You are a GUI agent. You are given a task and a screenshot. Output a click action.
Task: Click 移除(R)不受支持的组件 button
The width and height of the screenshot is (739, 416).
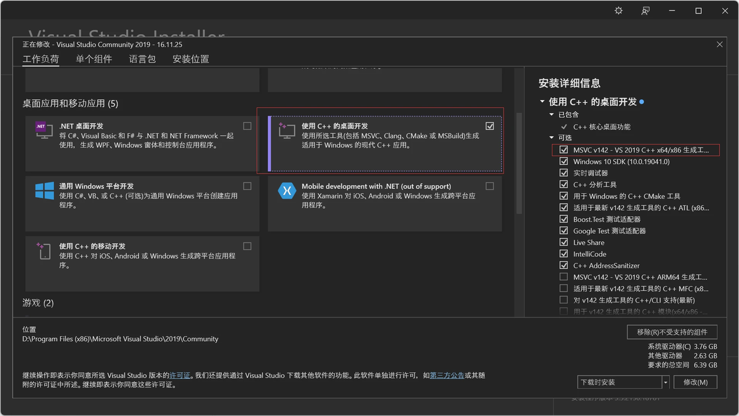point(672,332)
